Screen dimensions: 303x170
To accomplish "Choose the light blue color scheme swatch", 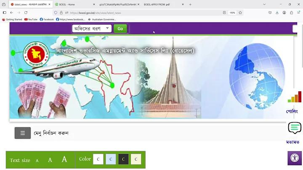I will (x=111, y=159).
